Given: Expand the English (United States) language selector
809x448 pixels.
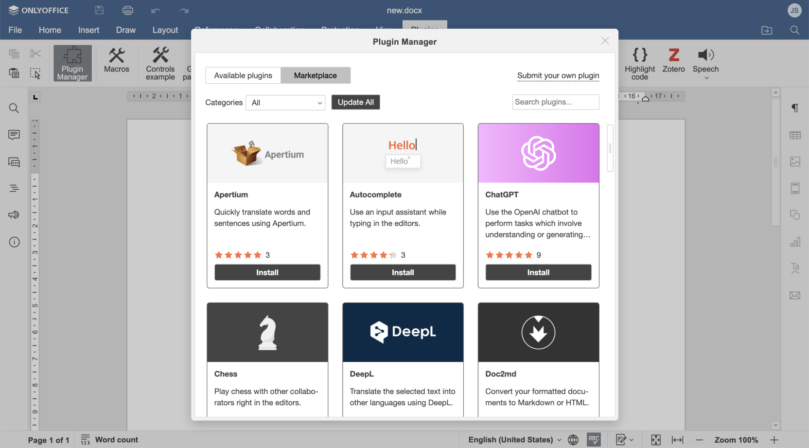Looking at the screenshot, I should pos(514,440).
